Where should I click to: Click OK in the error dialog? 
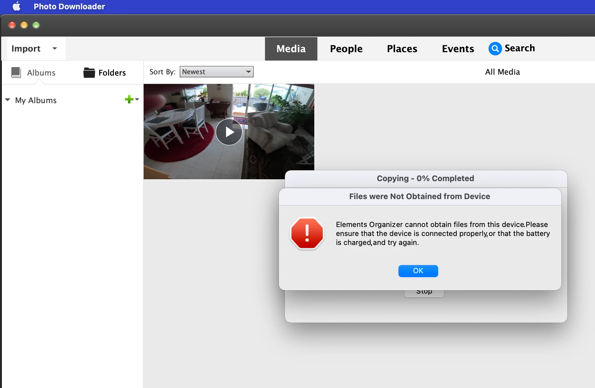(418, 271)
